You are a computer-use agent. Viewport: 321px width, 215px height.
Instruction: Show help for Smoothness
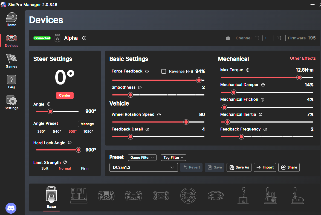[x=140, y=88]
